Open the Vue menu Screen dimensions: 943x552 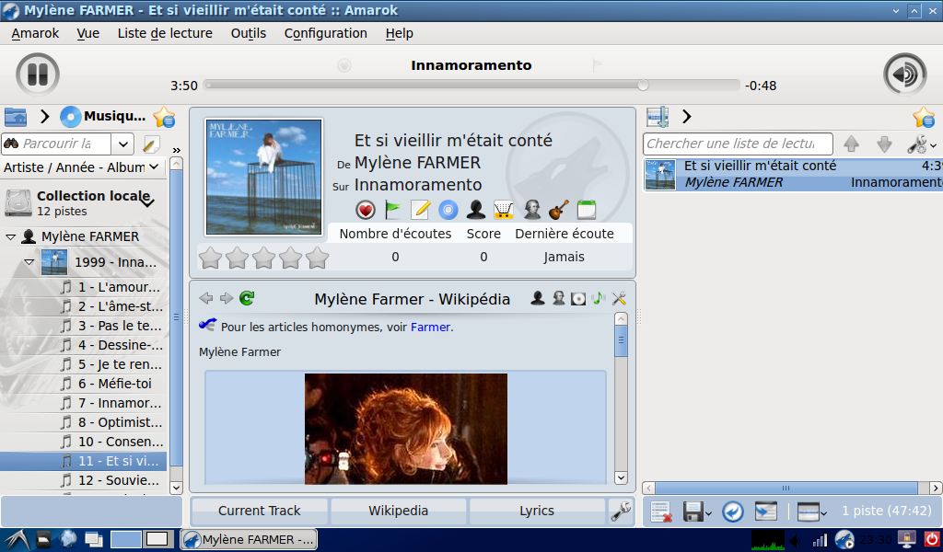point(87,34)
